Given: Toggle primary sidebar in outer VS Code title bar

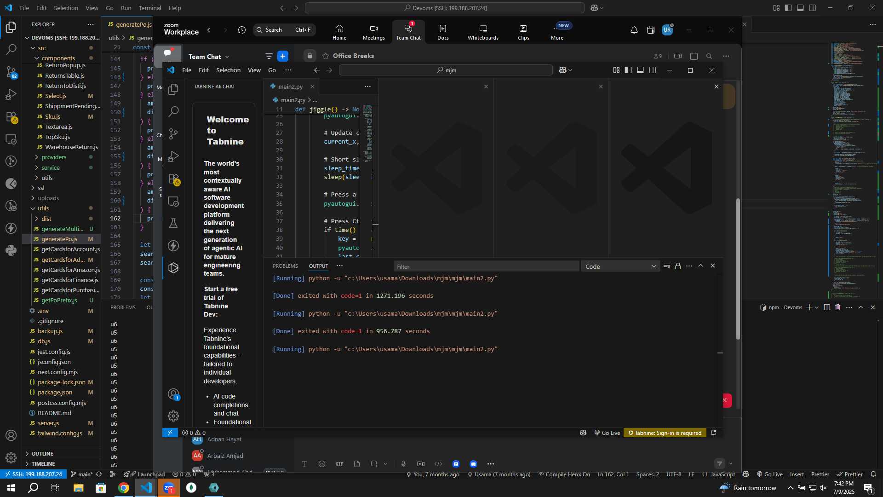Looking at the screenshot, I should tap(788, 8).
